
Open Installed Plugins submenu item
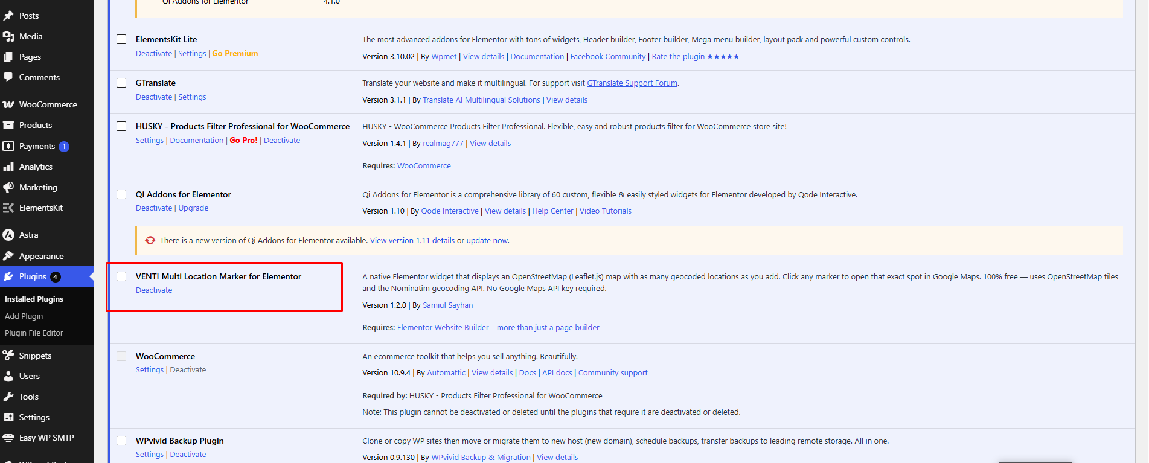tap(34, 299)
